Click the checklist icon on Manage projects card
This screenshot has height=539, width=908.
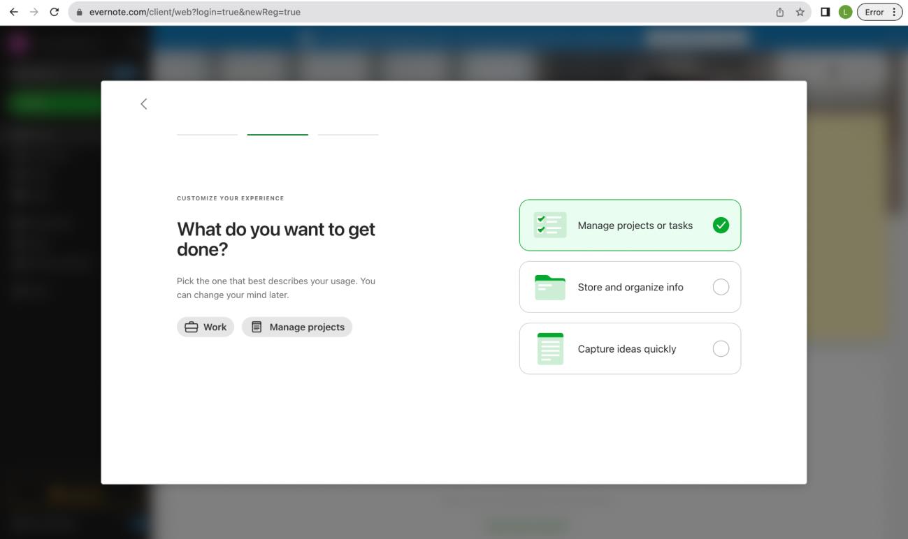550,226
